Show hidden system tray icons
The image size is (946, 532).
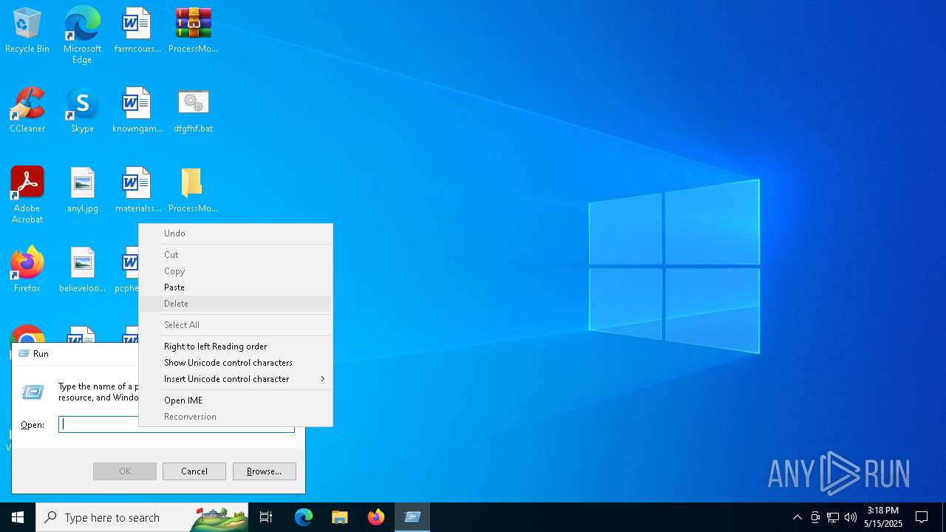pos(797,517)
